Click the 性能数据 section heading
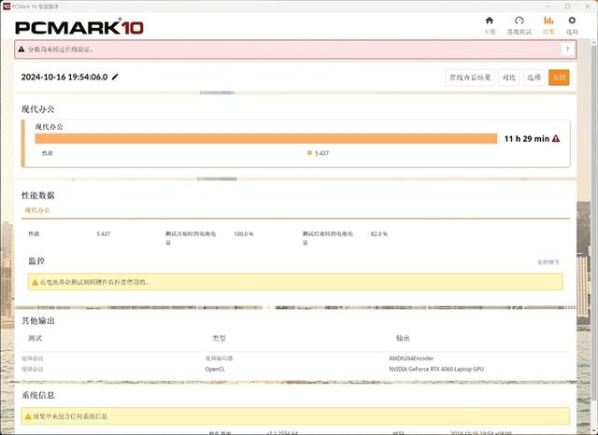 pos(37,195)
